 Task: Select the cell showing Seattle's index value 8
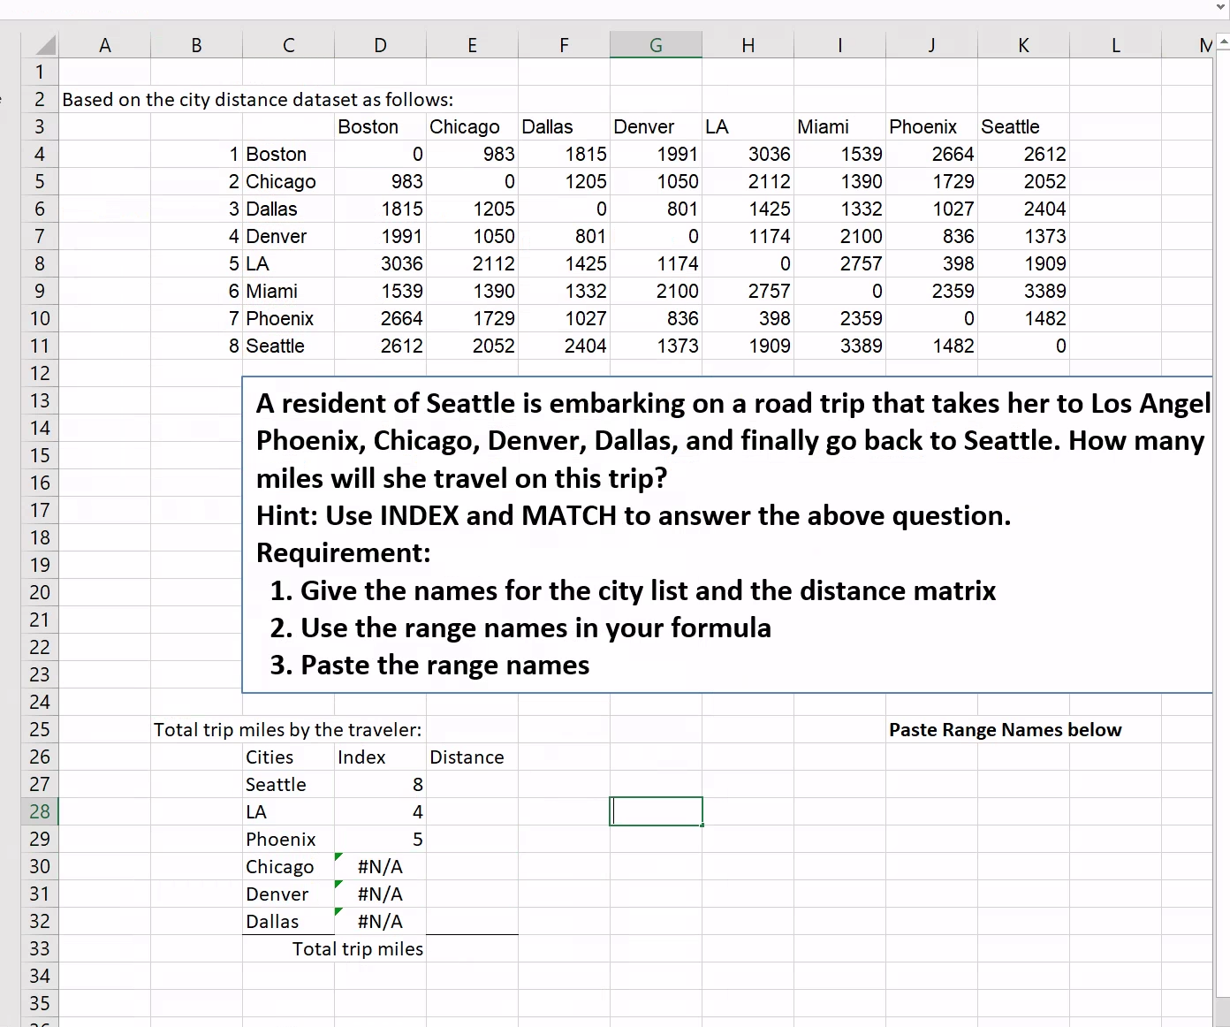click(x=380, y=784)
